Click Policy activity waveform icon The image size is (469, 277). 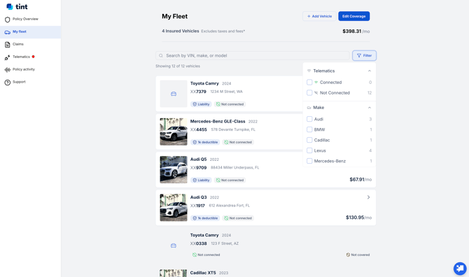8,70
